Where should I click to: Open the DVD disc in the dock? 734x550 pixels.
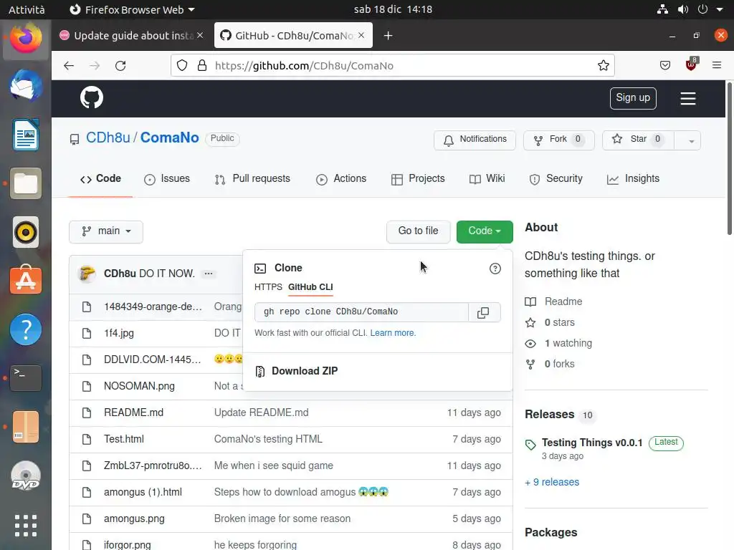coord(26,476)
